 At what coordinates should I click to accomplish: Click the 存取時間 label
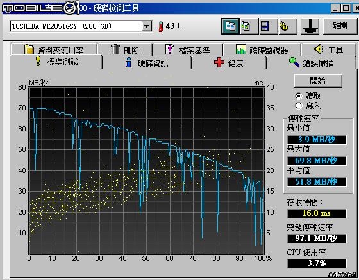305,202
